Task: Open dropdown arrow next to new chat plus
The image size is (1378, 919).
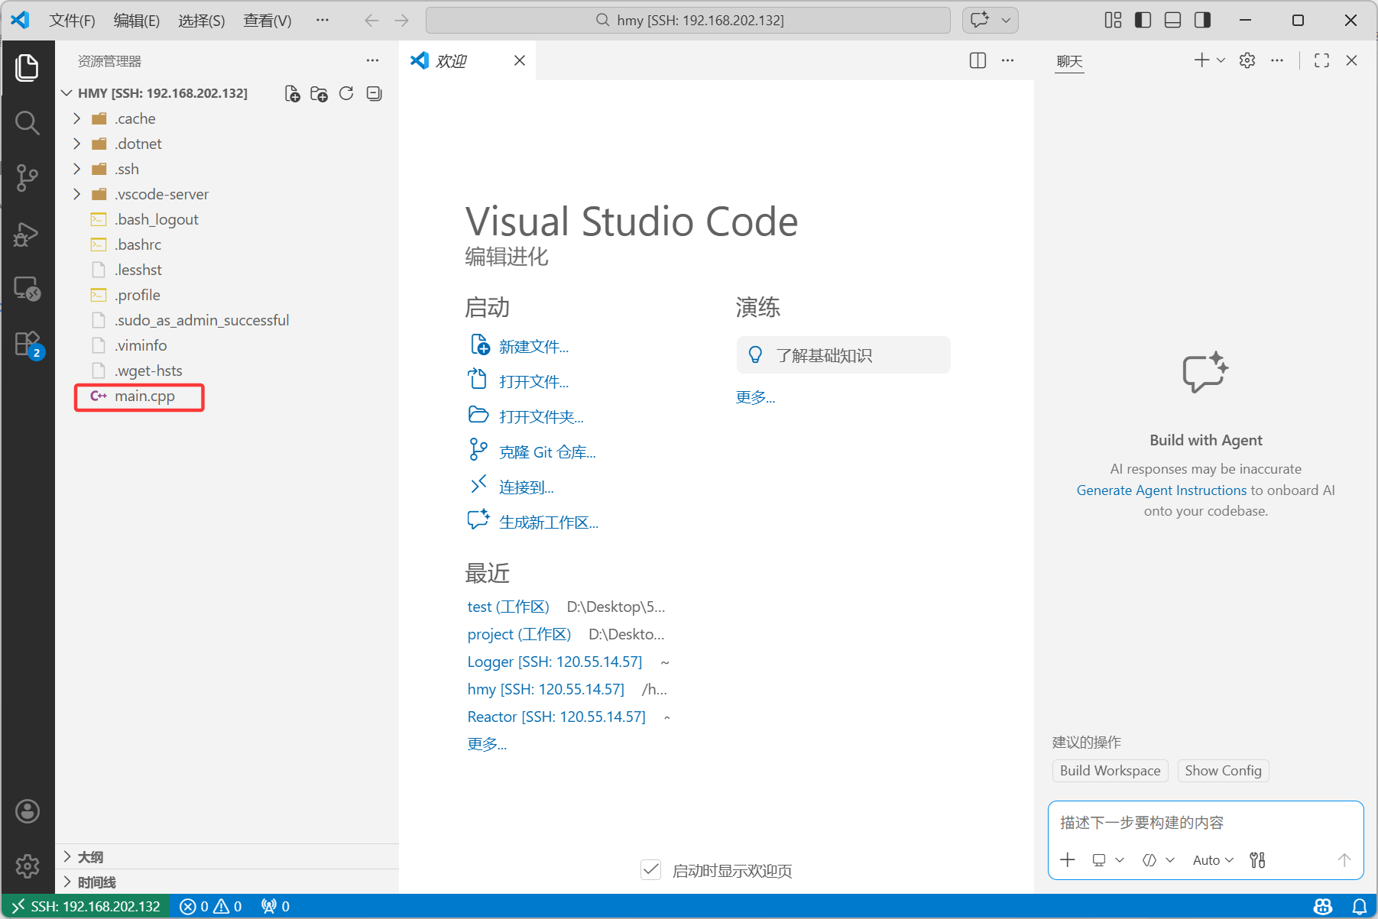Action: (x=1221, y=60)
